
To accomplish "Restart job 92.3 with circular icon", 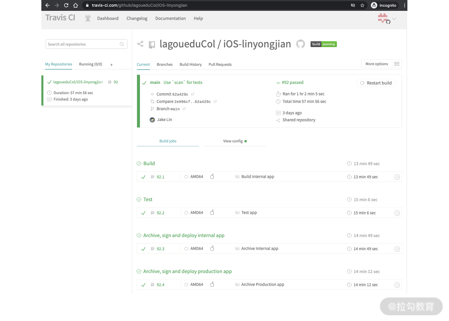I will 397,249.
